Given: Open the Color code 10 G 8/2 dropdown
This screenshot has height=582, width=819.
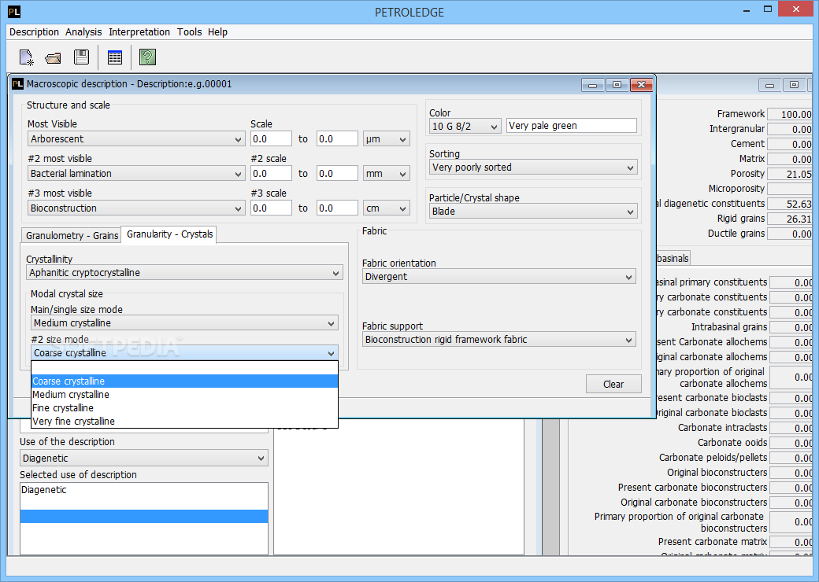Looking at the screenshot, I should 465,126.
